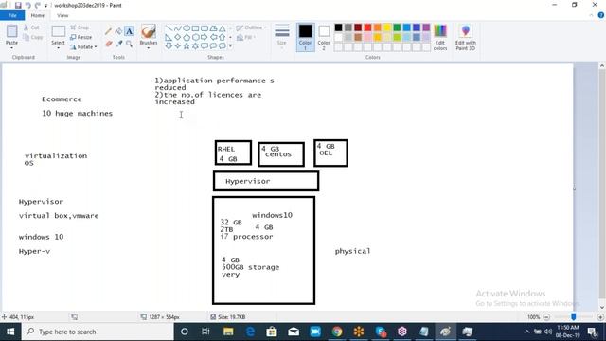Click the Save icon in title bar
Viewport: 606px width, 341px height.
point(18,6)
